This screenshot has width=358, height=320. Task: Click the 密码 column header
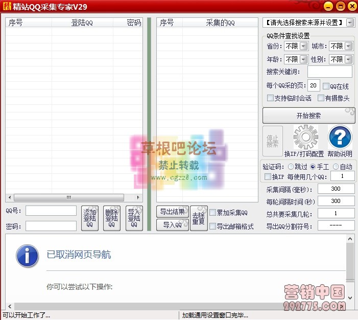(x=128, y=22)
